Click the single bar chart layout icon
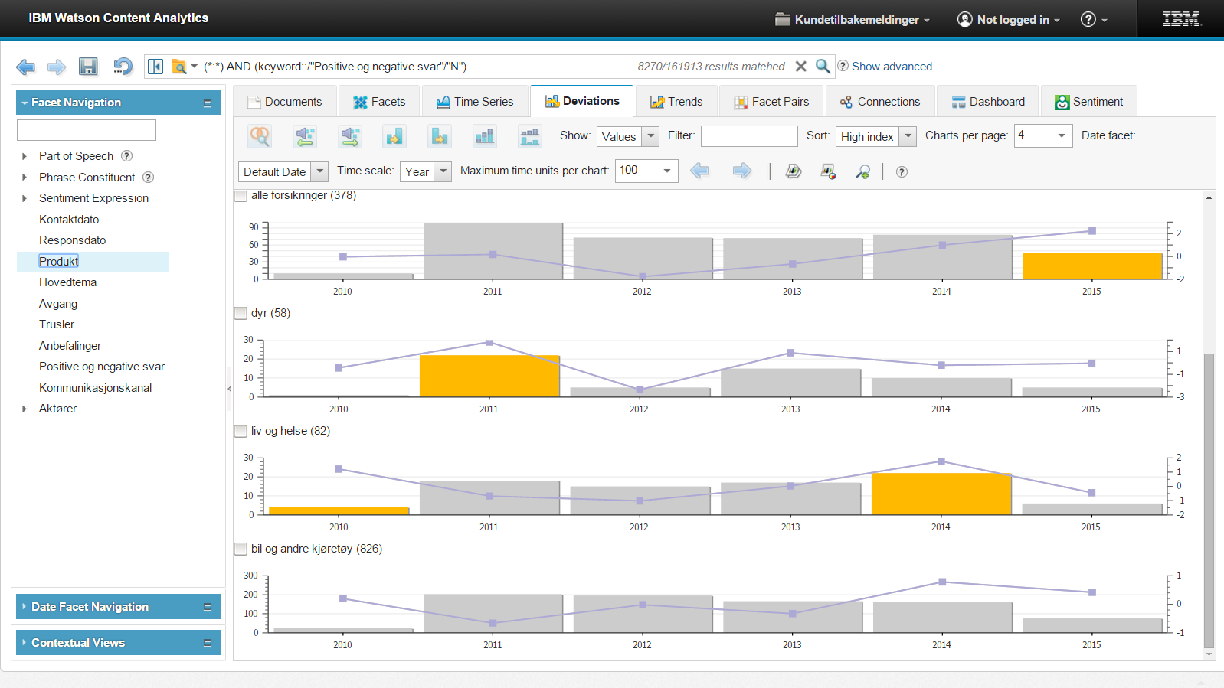The image size is (1224, 688). pos(484,136)
